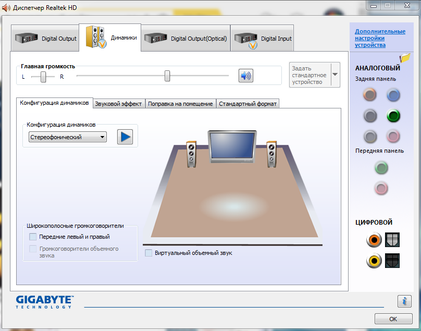Switch to the Digital Input tab

(262, 38)
